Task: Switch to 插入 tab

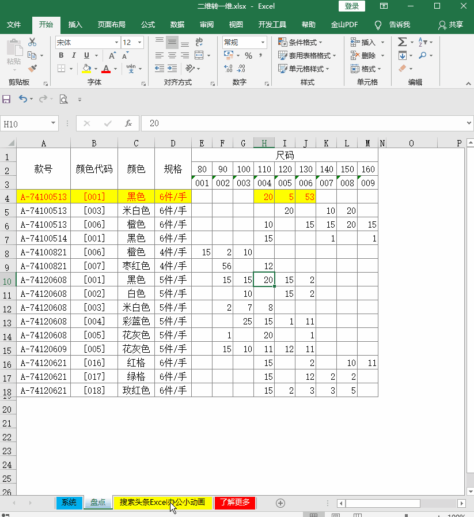Action: (x=75, y=25)
